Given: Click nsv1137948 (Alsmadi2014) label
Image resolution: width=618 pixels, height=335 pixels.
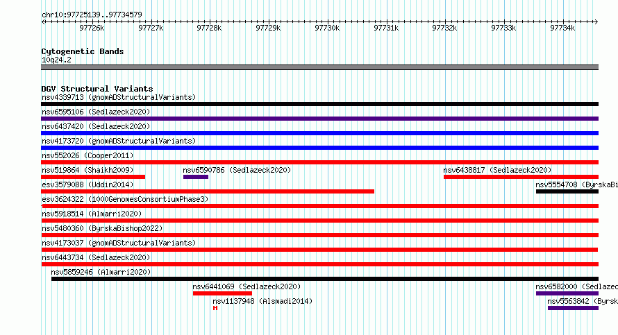Looking at the screenshot, I should [x=262, y=301].
